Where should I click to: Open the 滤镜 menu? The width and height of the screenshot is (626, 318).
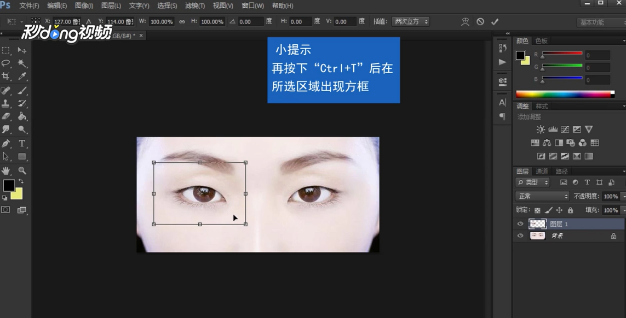pos(194,5)
